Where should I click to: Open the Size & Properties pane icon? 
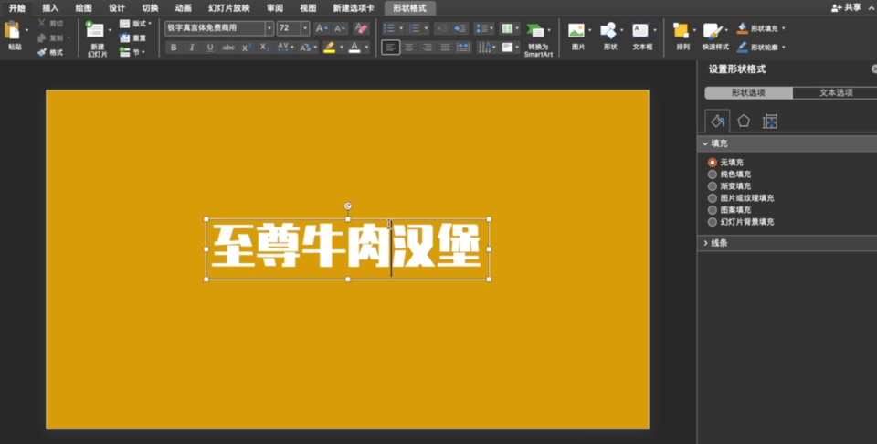[x=769, y=122]
